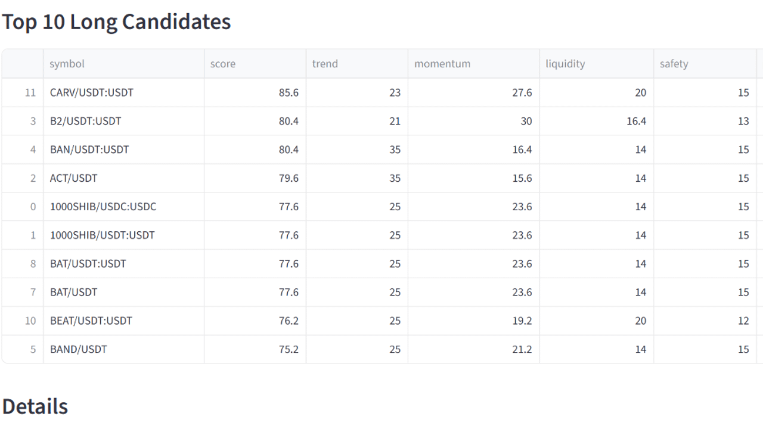Sort by the score column header
763x429 pixels.
223,64
